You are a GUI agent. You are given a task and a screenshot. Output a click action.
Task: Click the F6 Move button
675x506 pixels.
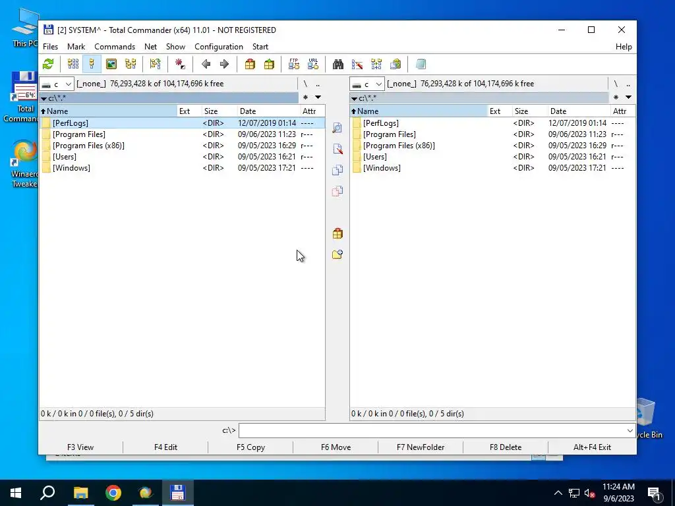click(336, 447)
